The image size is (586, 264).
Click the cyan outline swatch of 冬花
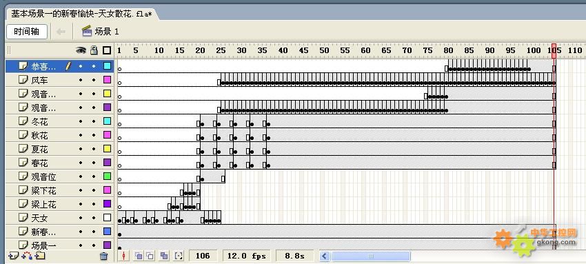108,121
